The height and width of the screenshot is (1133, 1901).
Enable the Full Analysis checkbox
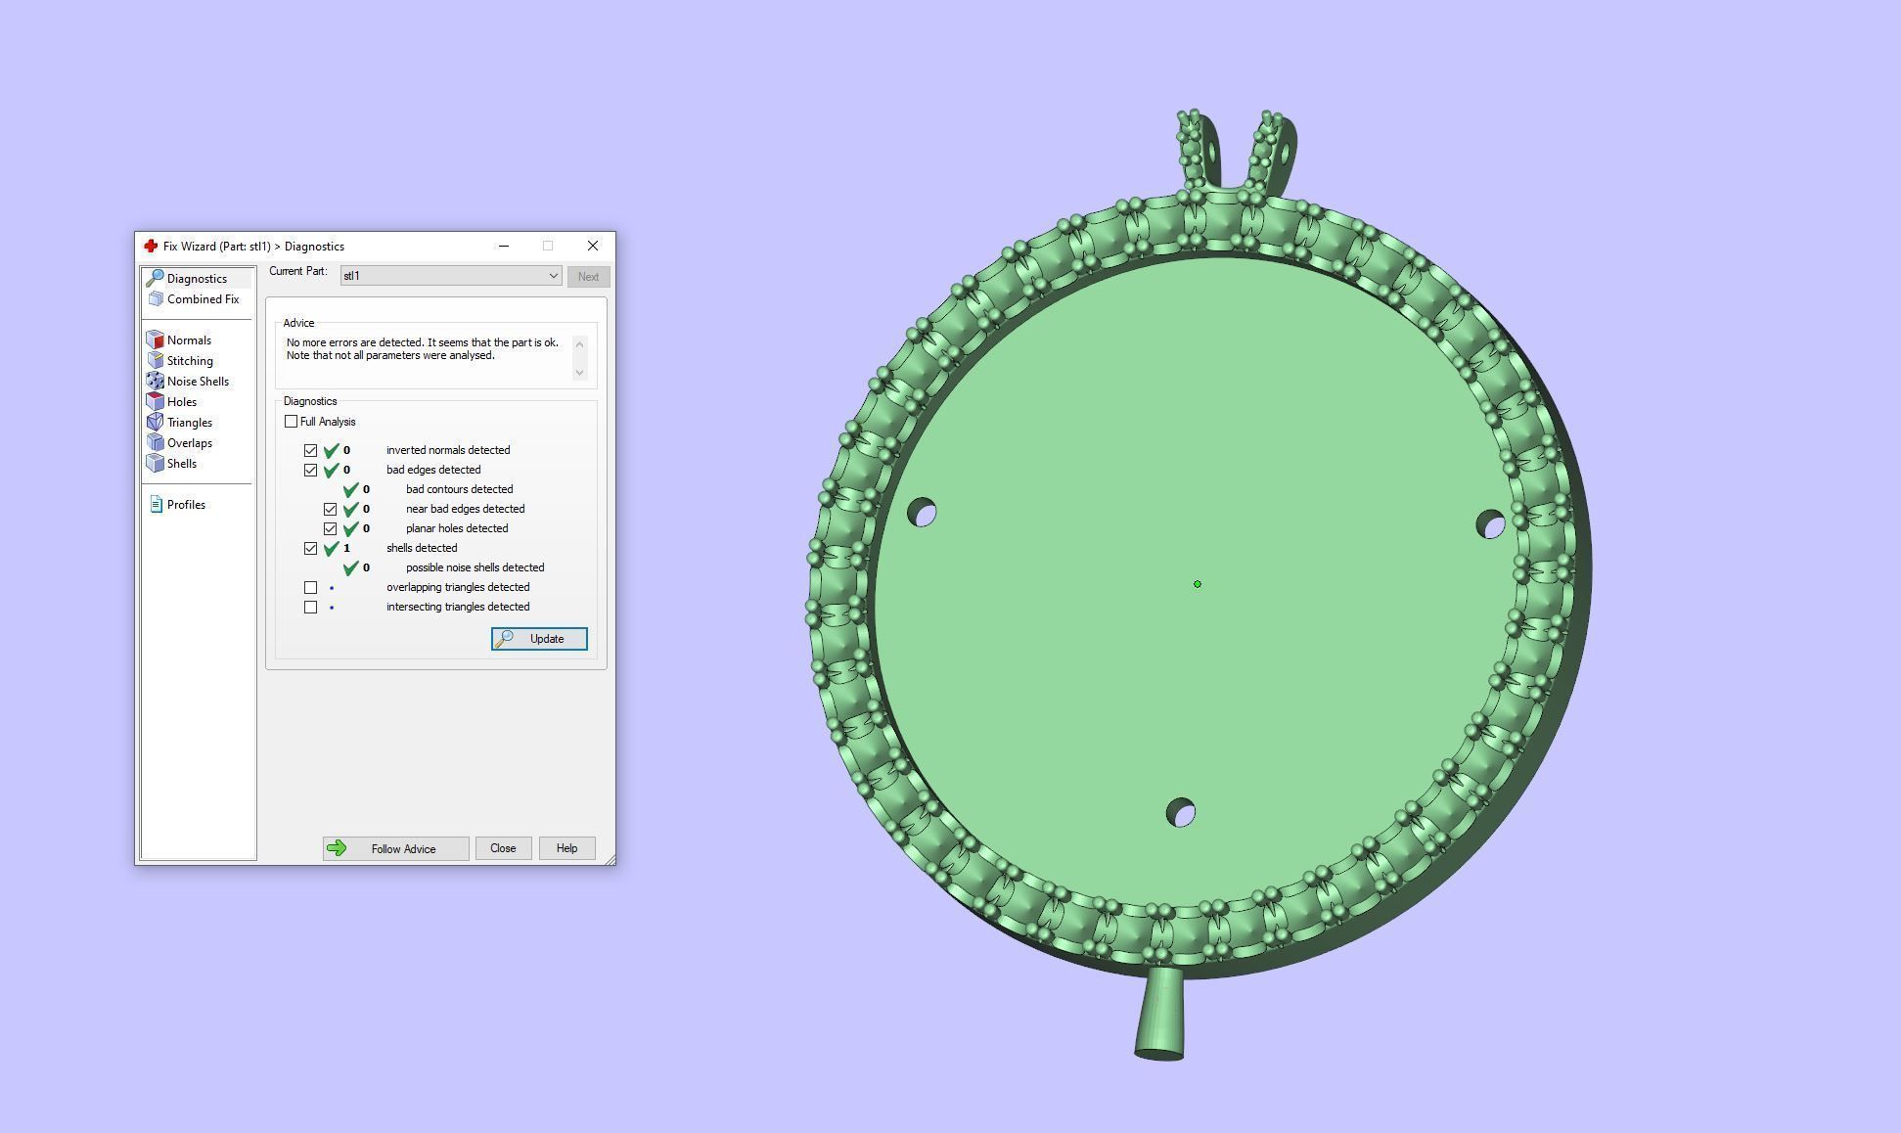tap(291, 422)
